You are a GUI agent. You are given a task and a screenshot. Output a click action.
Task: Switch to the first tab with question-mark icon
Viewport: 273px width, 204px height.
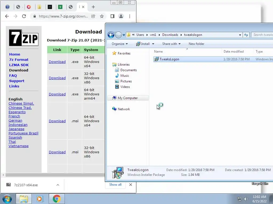tap(7, 7)
